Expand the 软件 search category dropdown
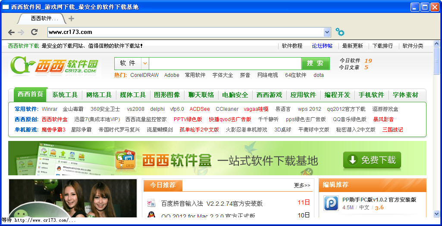The image size is (442, 226). (x=145, y=64)
